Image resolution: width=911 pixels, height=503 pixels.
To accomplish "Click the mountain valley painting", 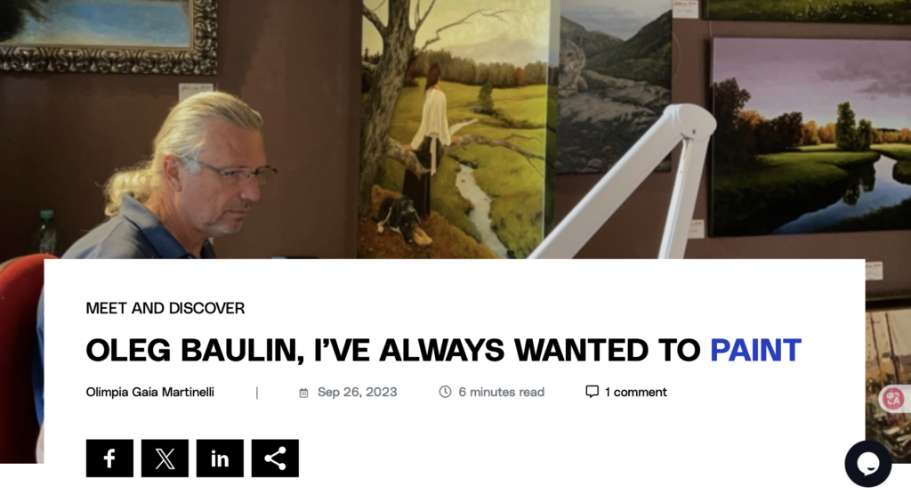I will click(x=615, y=86).
